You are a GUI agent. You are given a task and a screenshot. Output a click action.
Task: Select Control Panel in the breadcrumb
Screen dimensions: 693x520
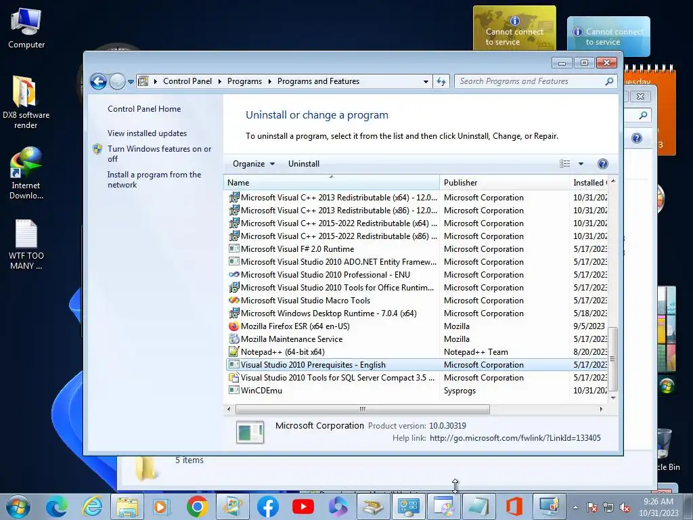[x=187, y=81]
